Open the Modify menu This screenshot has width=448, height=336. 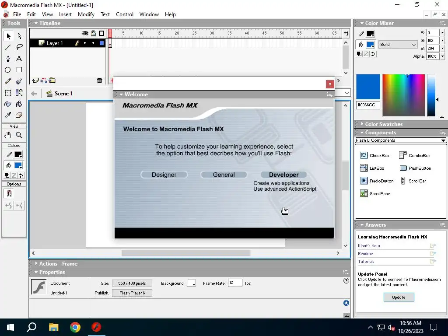tap(86, 14)
